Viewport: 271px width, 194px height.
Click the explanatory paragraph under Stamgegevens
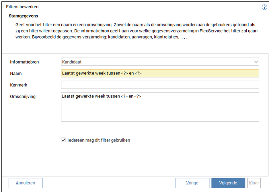(x=135, y=31)
